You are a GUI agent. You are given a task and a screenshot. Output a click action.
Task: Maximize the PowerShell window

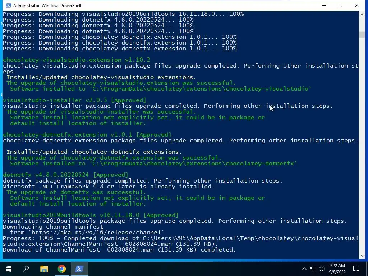[340, 5]
